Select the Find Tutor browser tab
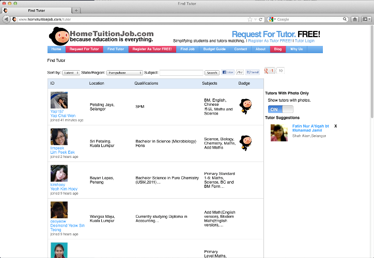The height and width of the screenshot is (258, 374). click(37, 10)
